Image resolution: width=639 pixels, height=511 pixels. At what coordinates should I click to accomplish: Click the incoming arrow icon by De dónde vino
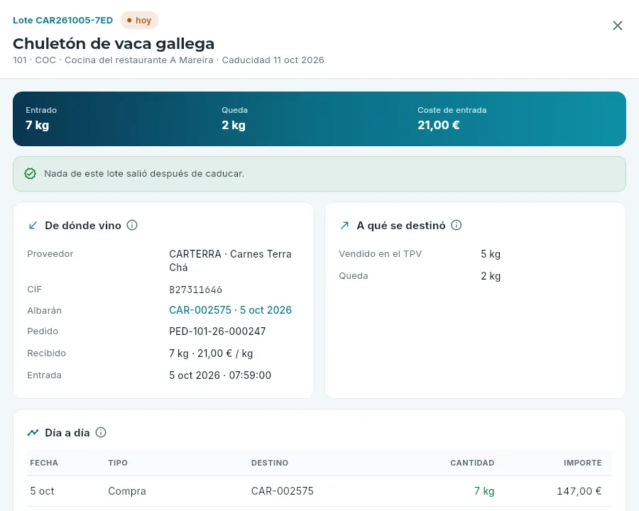click(x=33, y=226)
